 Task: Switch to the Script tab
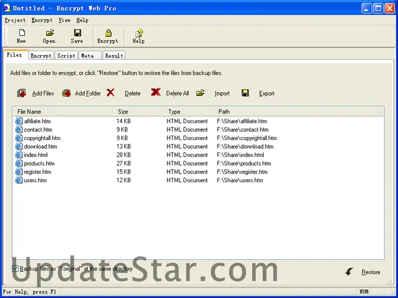(x=66, y=56)
